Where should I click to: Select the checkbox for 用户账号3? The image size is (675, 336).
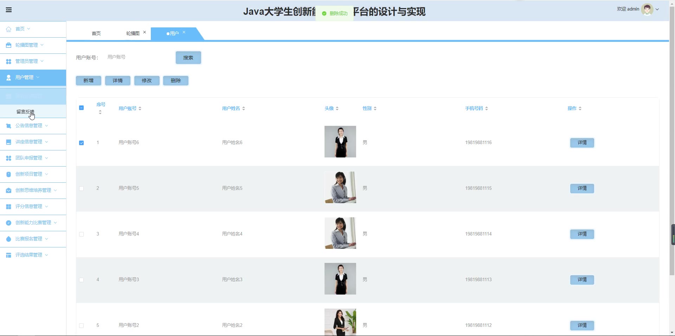(82, 280)
